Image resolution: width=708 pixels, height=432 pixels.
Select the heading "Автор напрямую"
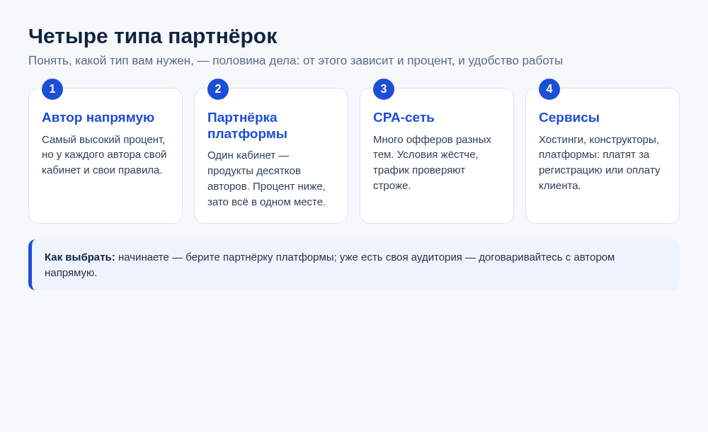(x=98, y=118)
